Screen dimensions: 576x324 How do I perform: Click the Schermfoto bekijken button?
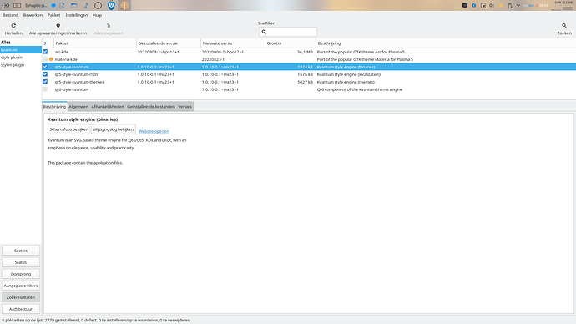coord(68,129)
